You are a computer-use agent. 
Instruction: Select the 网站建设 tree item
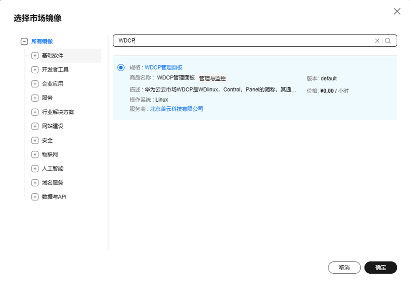(53, 126)
